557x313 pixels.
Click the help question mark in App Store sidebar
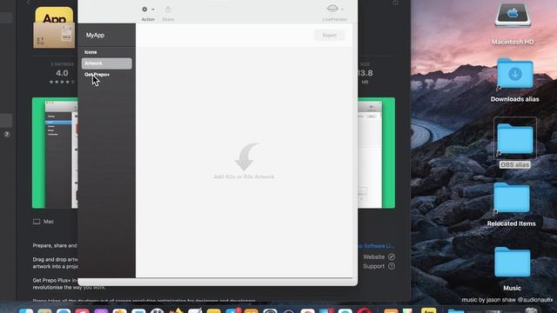(7, 135)
